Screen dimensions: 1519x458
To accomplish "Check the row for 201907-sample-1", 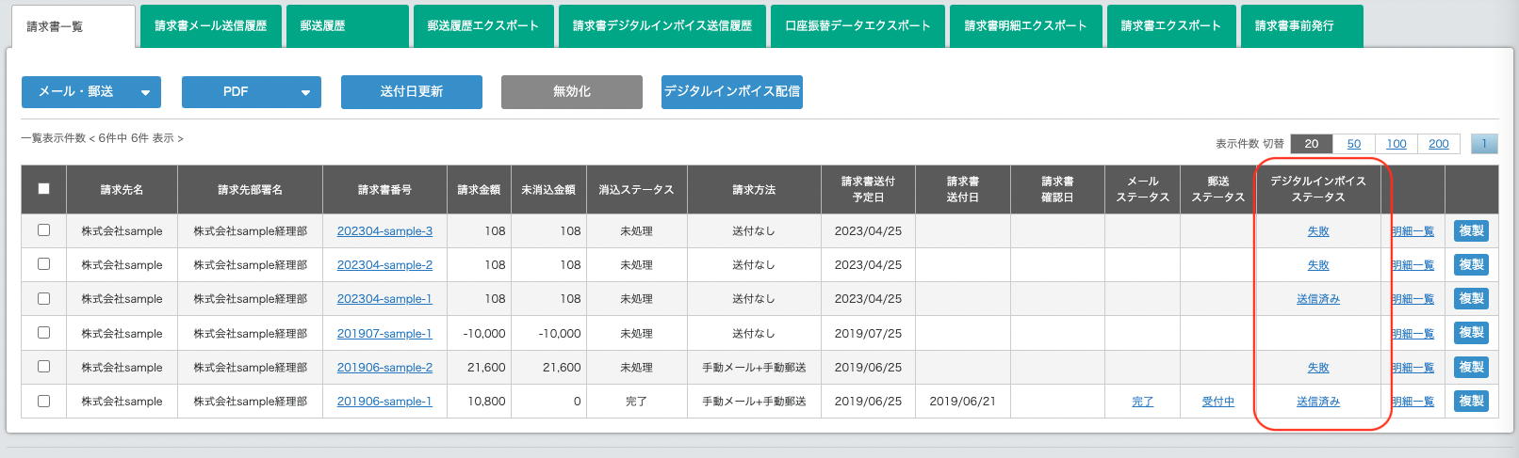I will [43, 333].
